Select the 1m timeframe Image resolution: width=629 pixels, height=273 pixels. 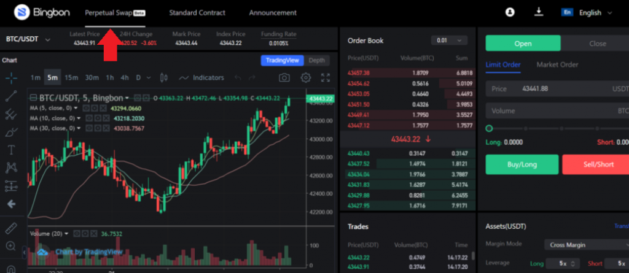(x=36, y=77)
